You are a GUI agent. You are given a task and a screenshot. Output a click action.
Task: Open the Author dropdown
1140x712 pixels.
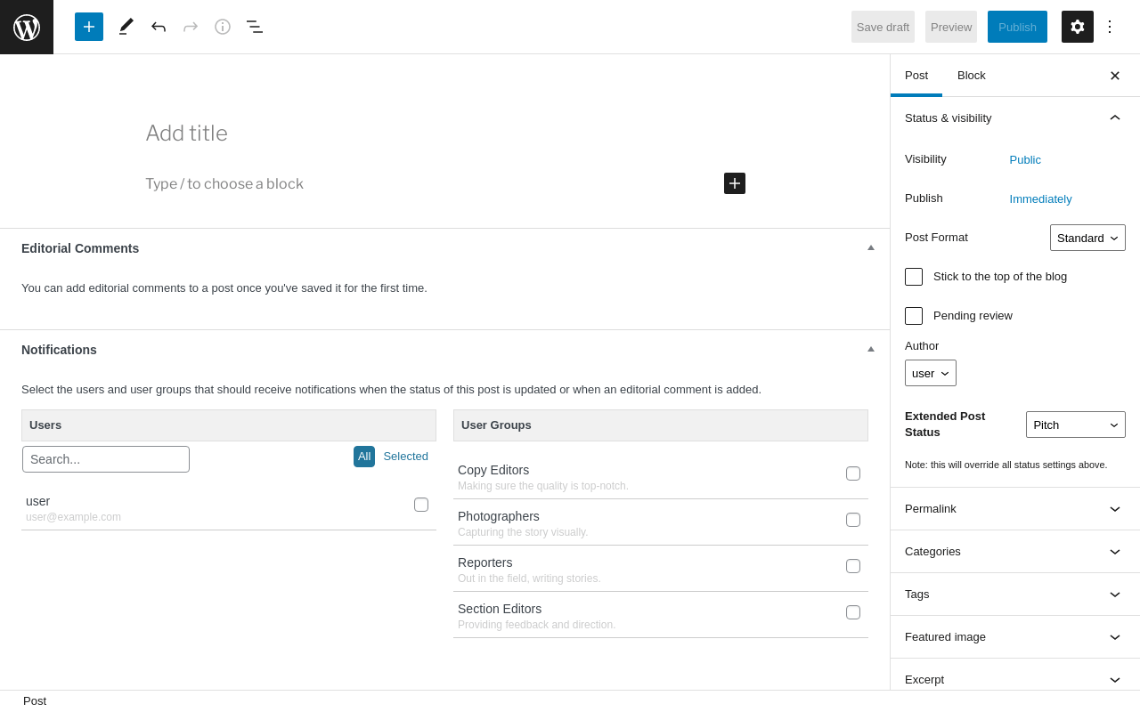(931, 373)
